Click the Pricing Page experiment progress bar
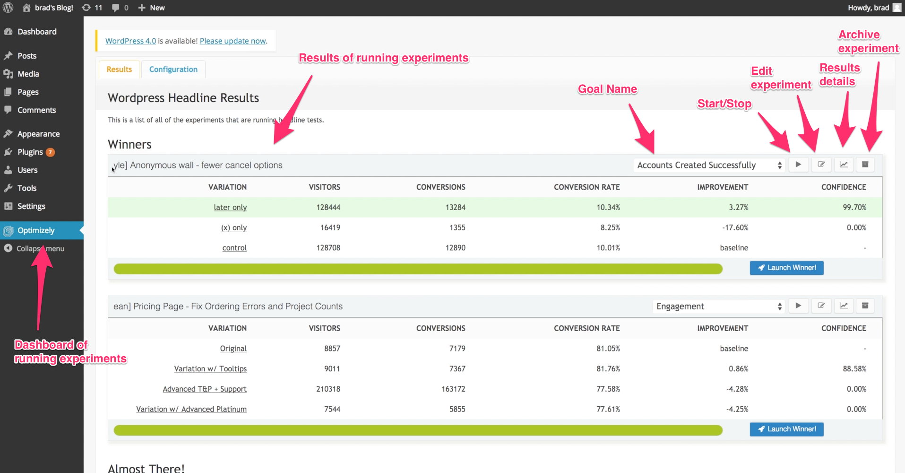Viewport: 905px width, 473px height. coord(418,430)
